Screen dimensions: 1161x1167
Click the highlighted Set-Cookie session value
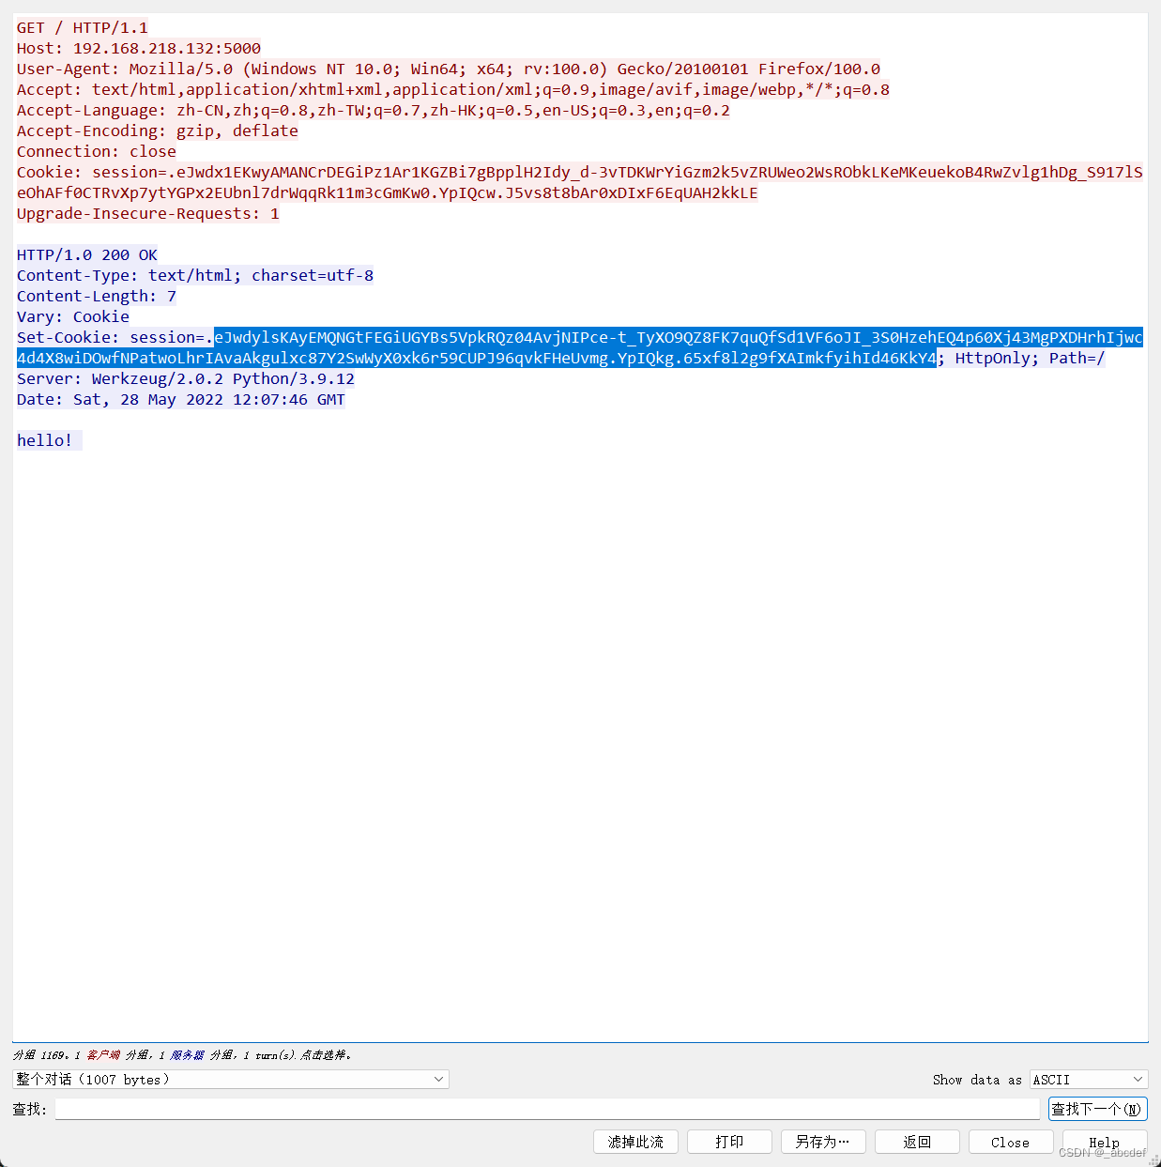580,347
